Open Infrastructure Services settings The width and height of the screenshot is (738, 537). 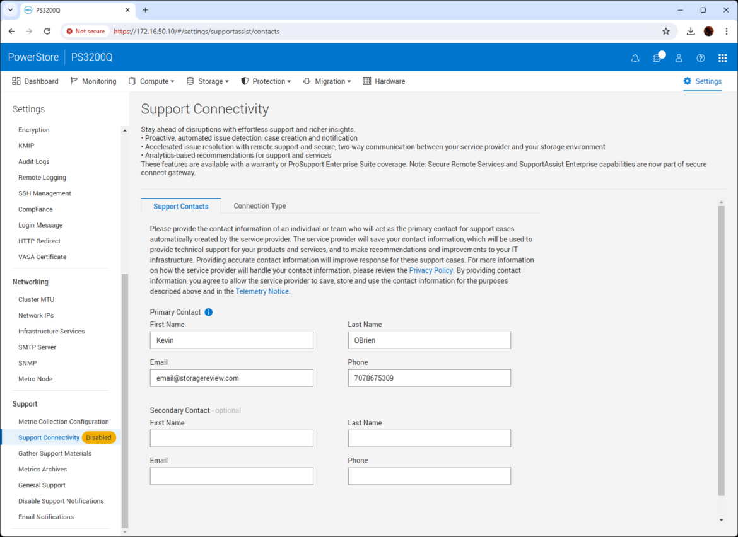click(51, 331)
